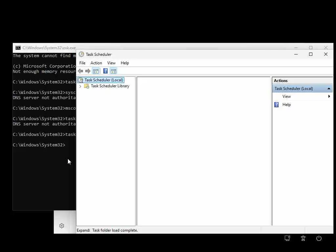Open the Ease of Access icon
The height and width of the screenshot is (252, 336).
point(303,238)
